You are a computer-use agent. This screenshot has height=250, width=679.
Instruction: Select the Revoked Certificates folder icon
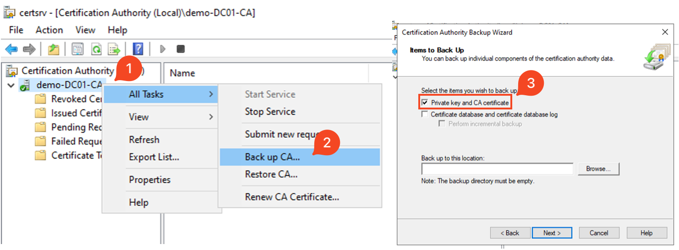(x=41, y=99)
